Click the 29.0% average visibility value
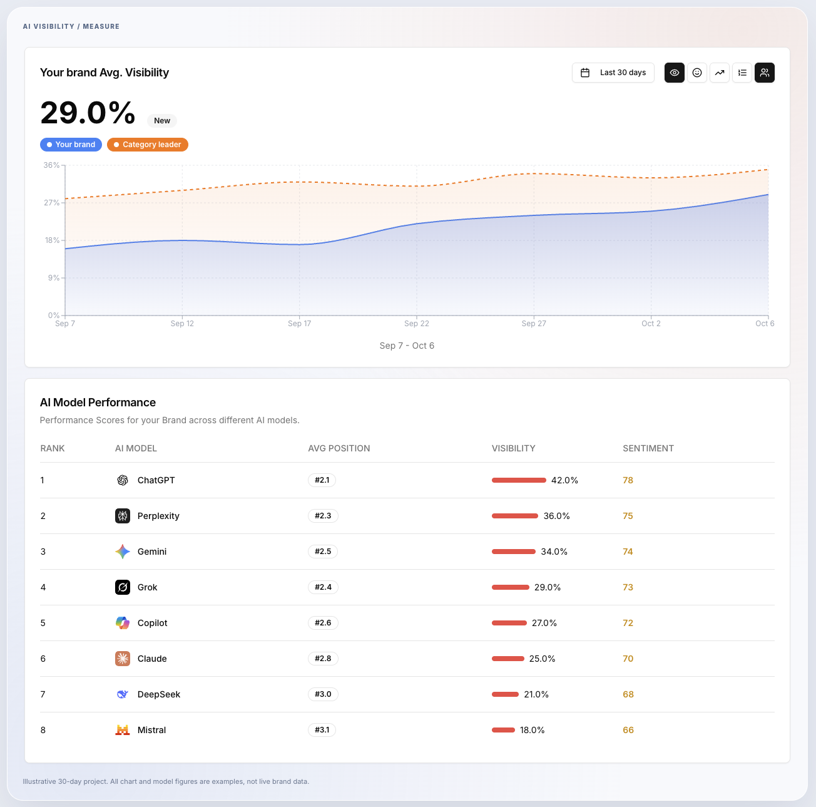Image resolution: width=816 pixels, height=807 pixels. (x=88, y=113)
